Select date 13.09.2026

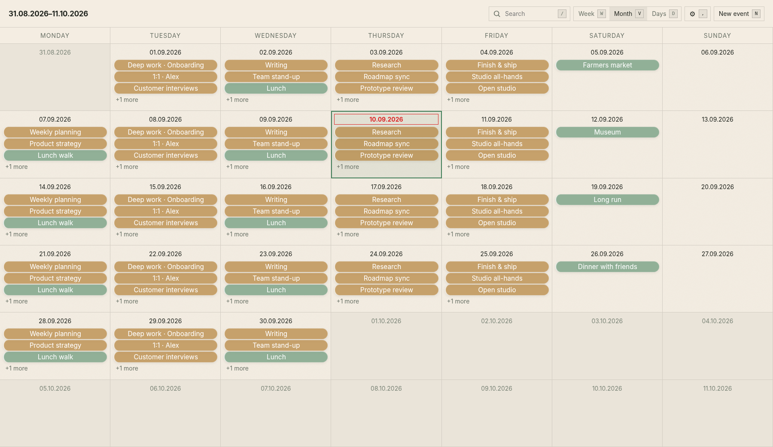click(717, 119)
